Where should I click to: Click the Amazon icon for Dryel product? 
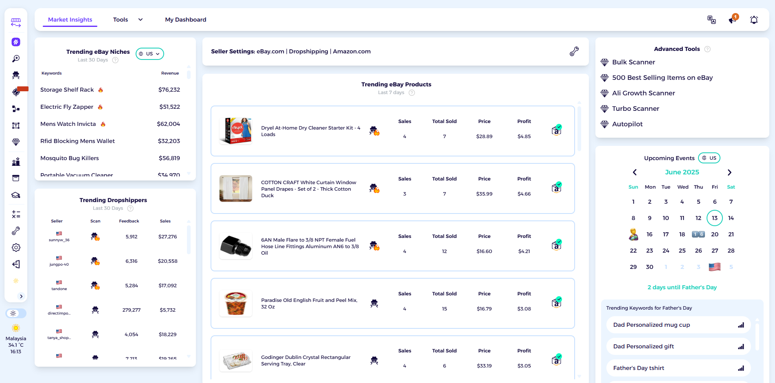556,130
